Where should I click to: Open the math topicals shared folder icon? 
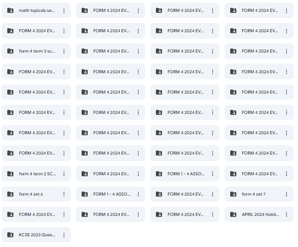(x=10, y=10)
